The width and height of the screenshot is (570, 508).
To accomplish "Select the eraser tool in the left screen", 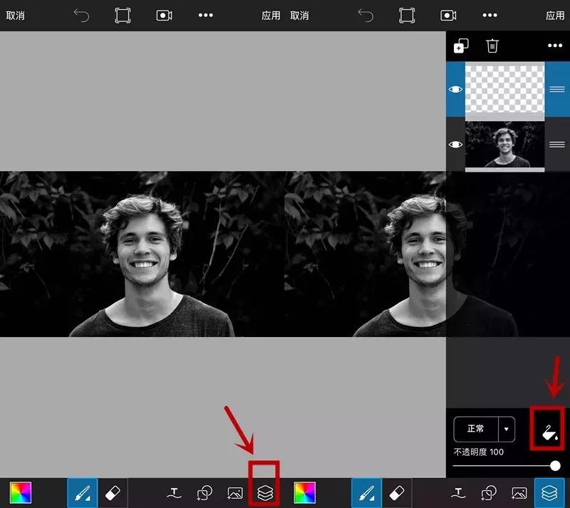I will [112, 492].
